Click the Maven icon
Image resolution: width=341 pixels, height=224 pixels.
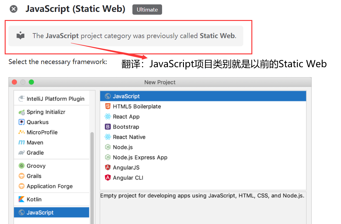(22, 142)
